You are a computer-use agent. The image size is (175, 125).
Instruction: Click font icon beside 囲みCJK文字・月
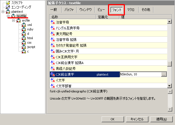53,51
